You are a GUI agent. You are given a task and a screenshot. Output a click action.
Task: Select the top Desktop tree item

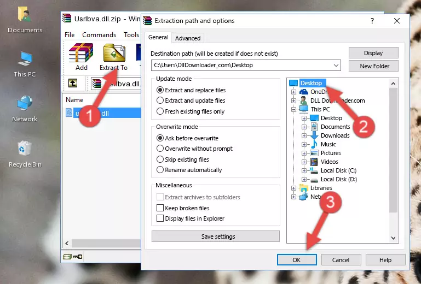pos(311,83)
